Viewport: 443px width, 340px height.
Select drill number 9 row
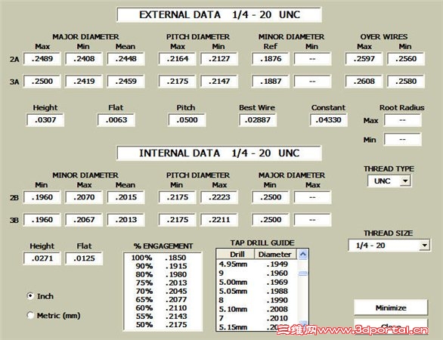click(256, 273)
